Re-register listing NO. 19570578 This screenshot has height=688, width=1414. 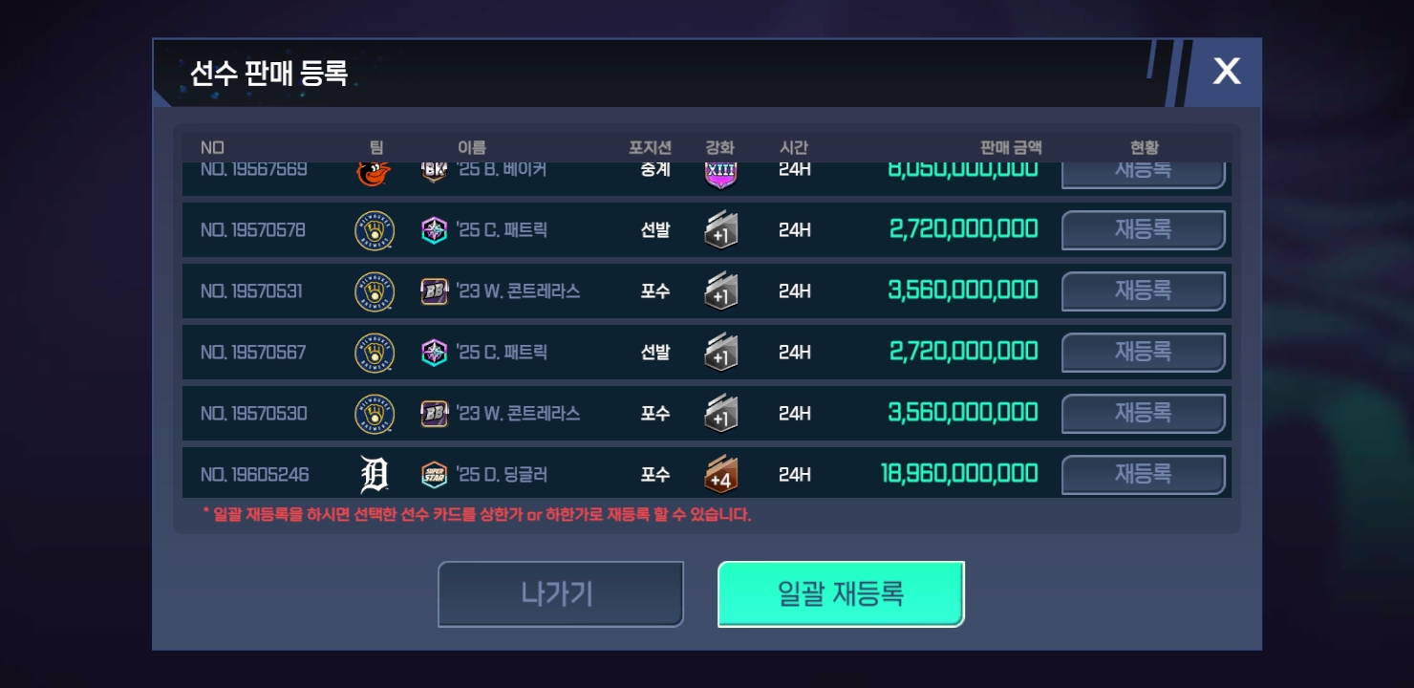[x=1144, y=230]
